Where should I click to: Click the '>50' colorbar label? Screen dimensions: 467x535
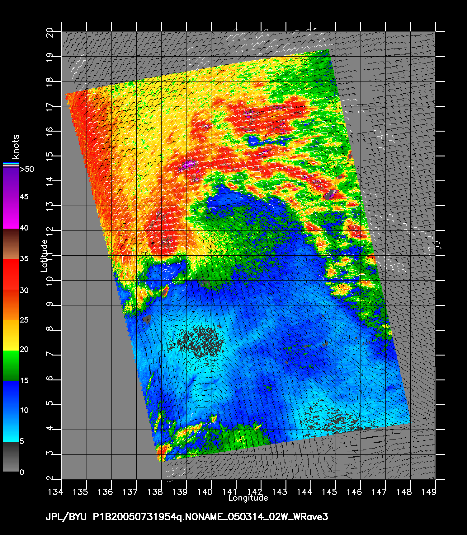coord(27,169)
